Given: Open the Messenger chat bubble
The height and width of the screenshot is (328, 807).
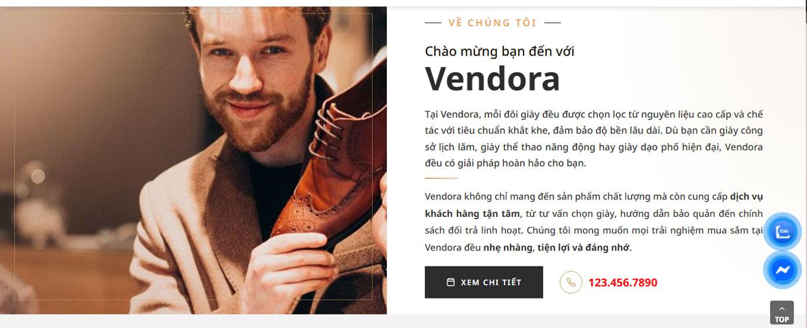Looking at the screenshot, I should [x=782, y=270].
